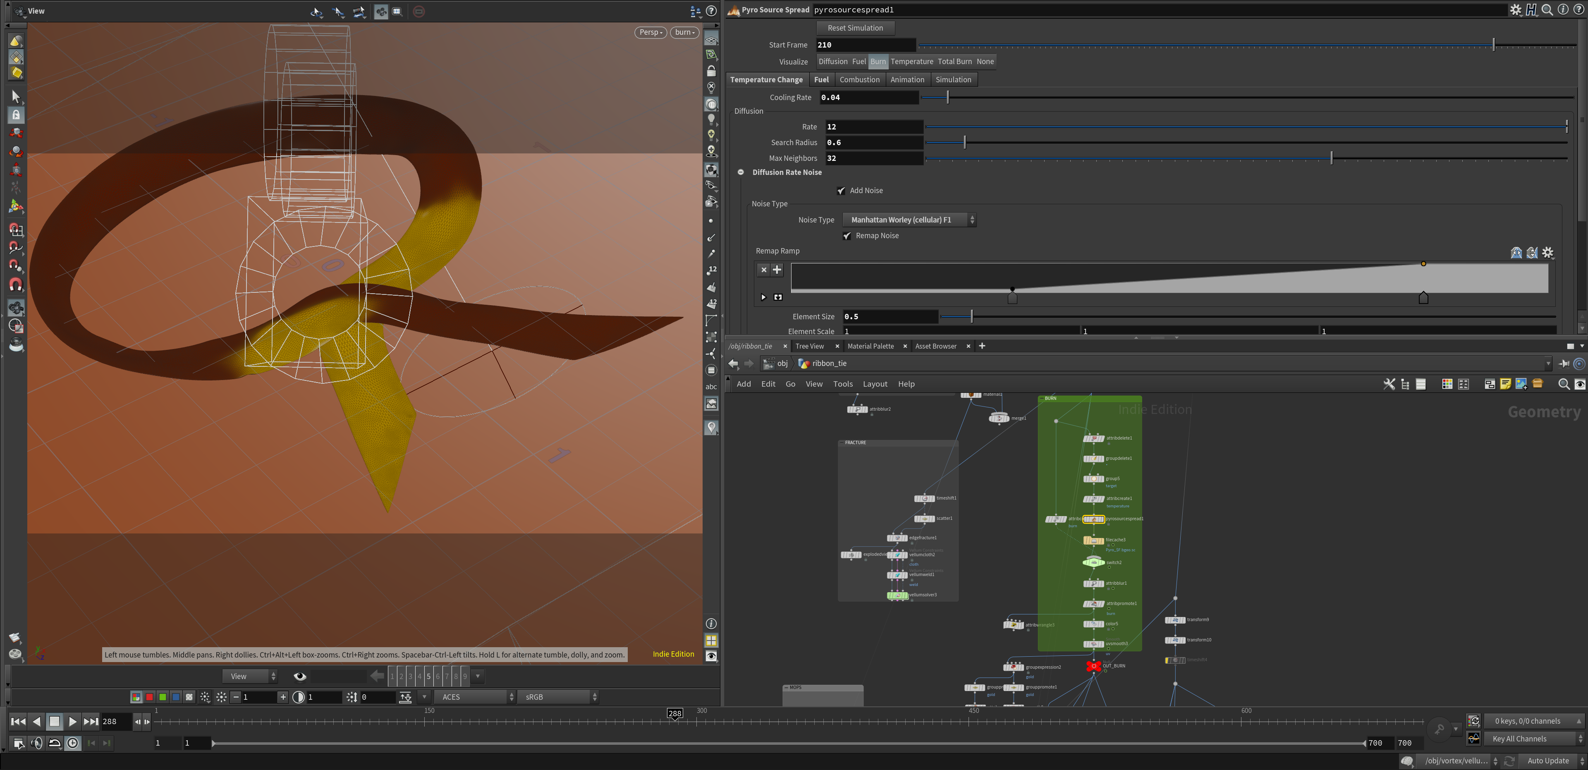
Task: Click the play forward button
Action: [72, 721]
